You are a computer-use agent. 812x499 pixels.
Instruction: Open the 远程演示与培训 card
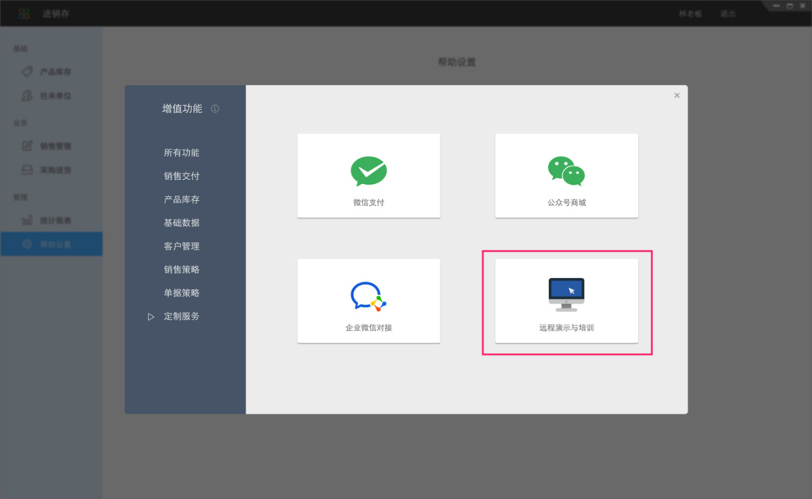click(x=566, y=301)
